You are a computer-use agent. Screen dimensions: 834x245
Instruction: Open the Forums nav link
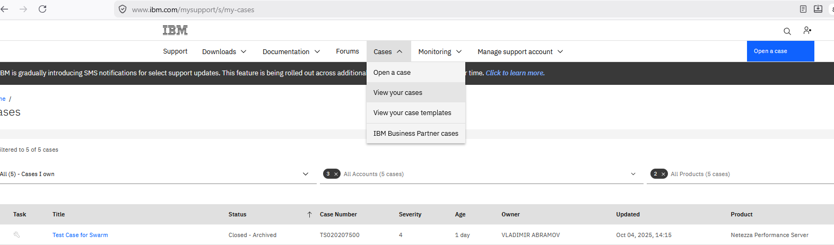tap(348, 51)
